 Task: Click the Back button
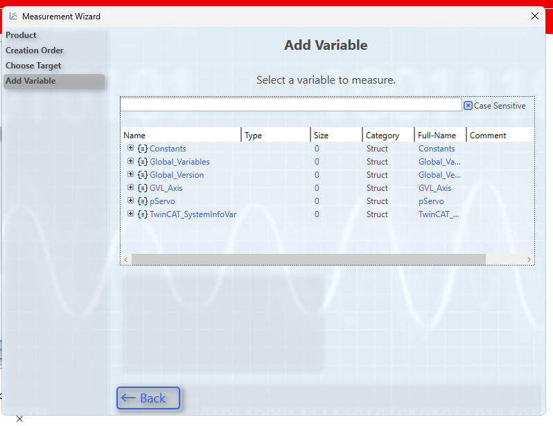click(148, 398)
